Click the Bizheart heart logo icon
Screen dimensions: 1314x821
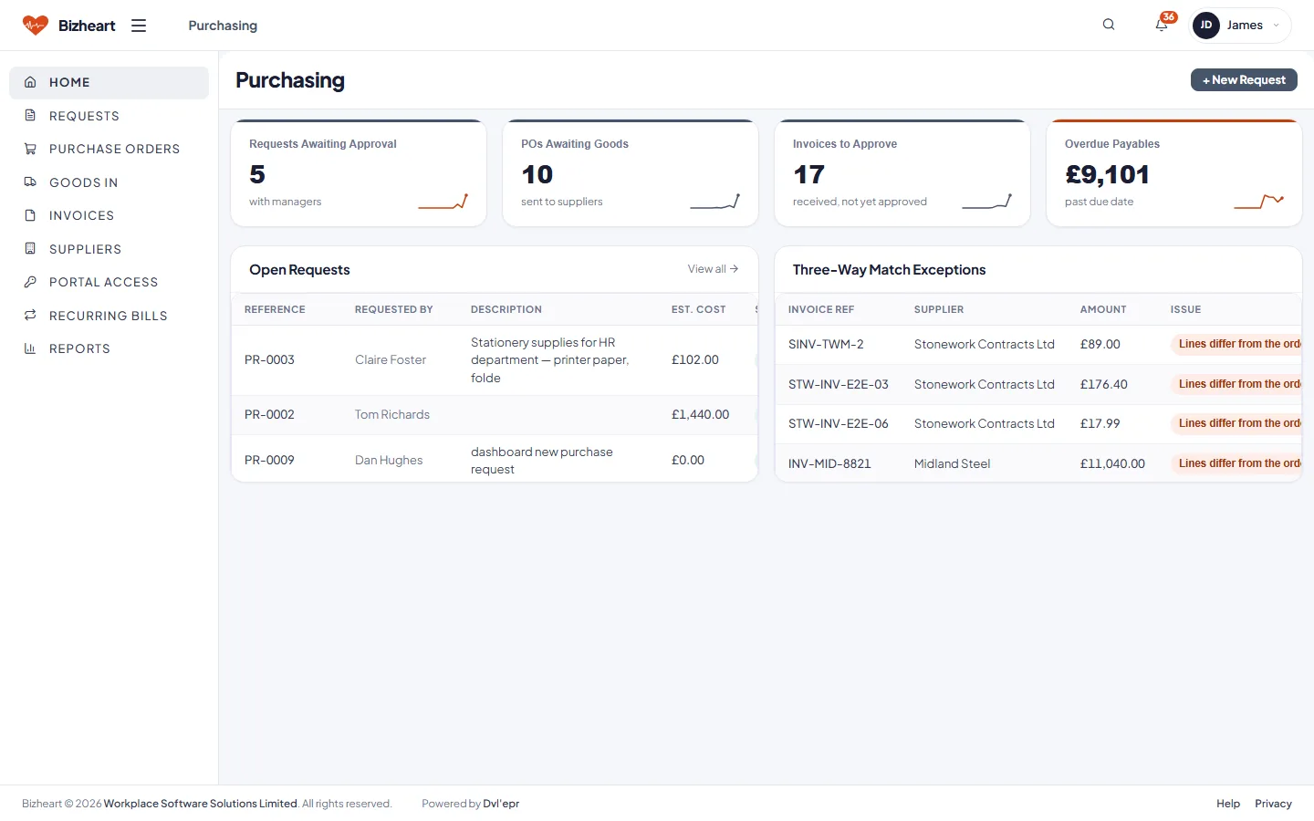[36, 26]
